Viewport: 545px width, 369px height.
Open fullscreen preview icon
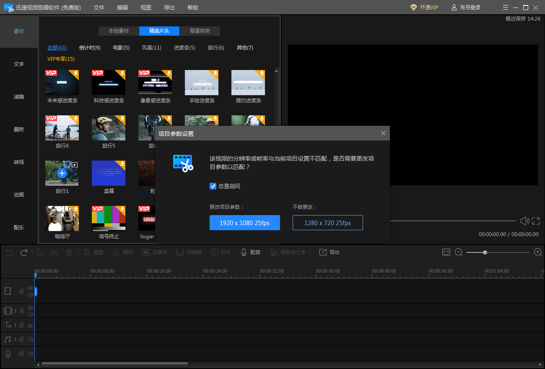[536, 221]
